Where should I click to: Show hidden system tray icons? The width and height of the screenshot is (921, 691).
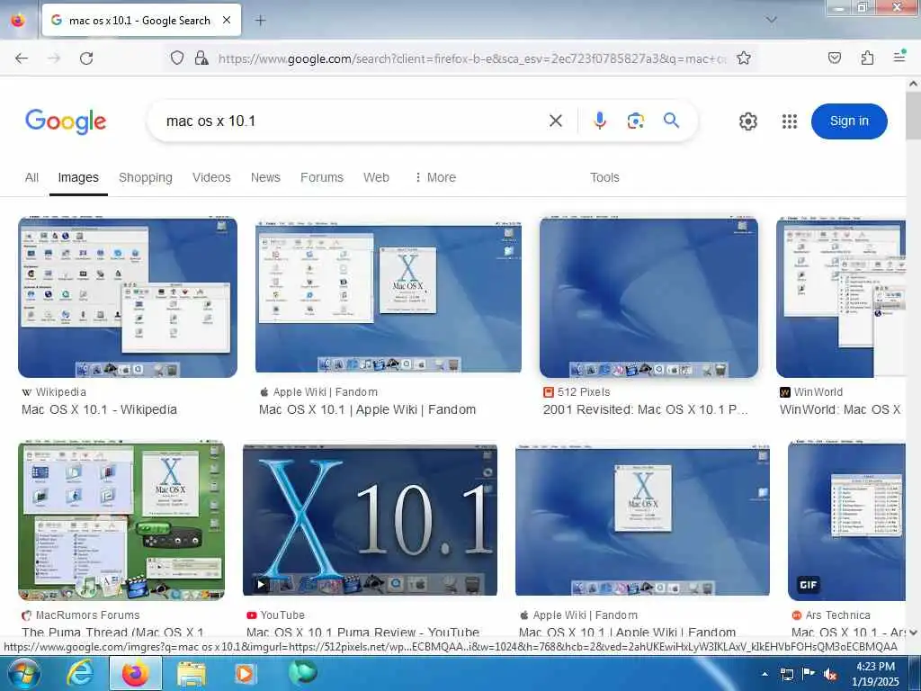pos(765,674)
